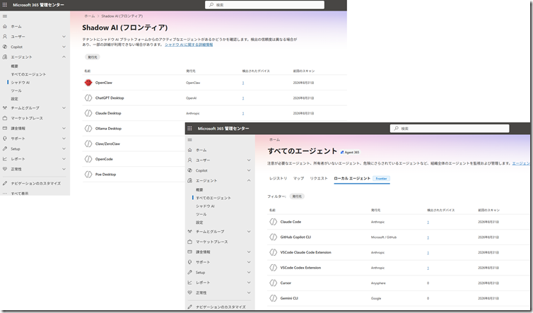Image resolution: width=533 pixels, height=313 pixels.
Task: Open 設定 item in Shadow AI window sidebar
Action: pos(14,99)
